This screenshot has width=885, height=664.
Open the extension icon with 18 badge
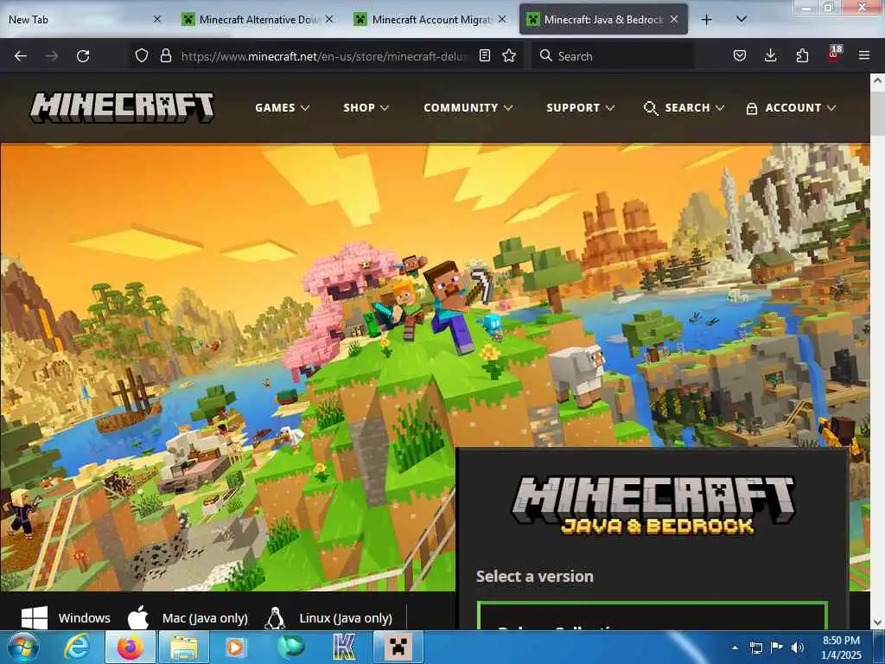point(834,54)
